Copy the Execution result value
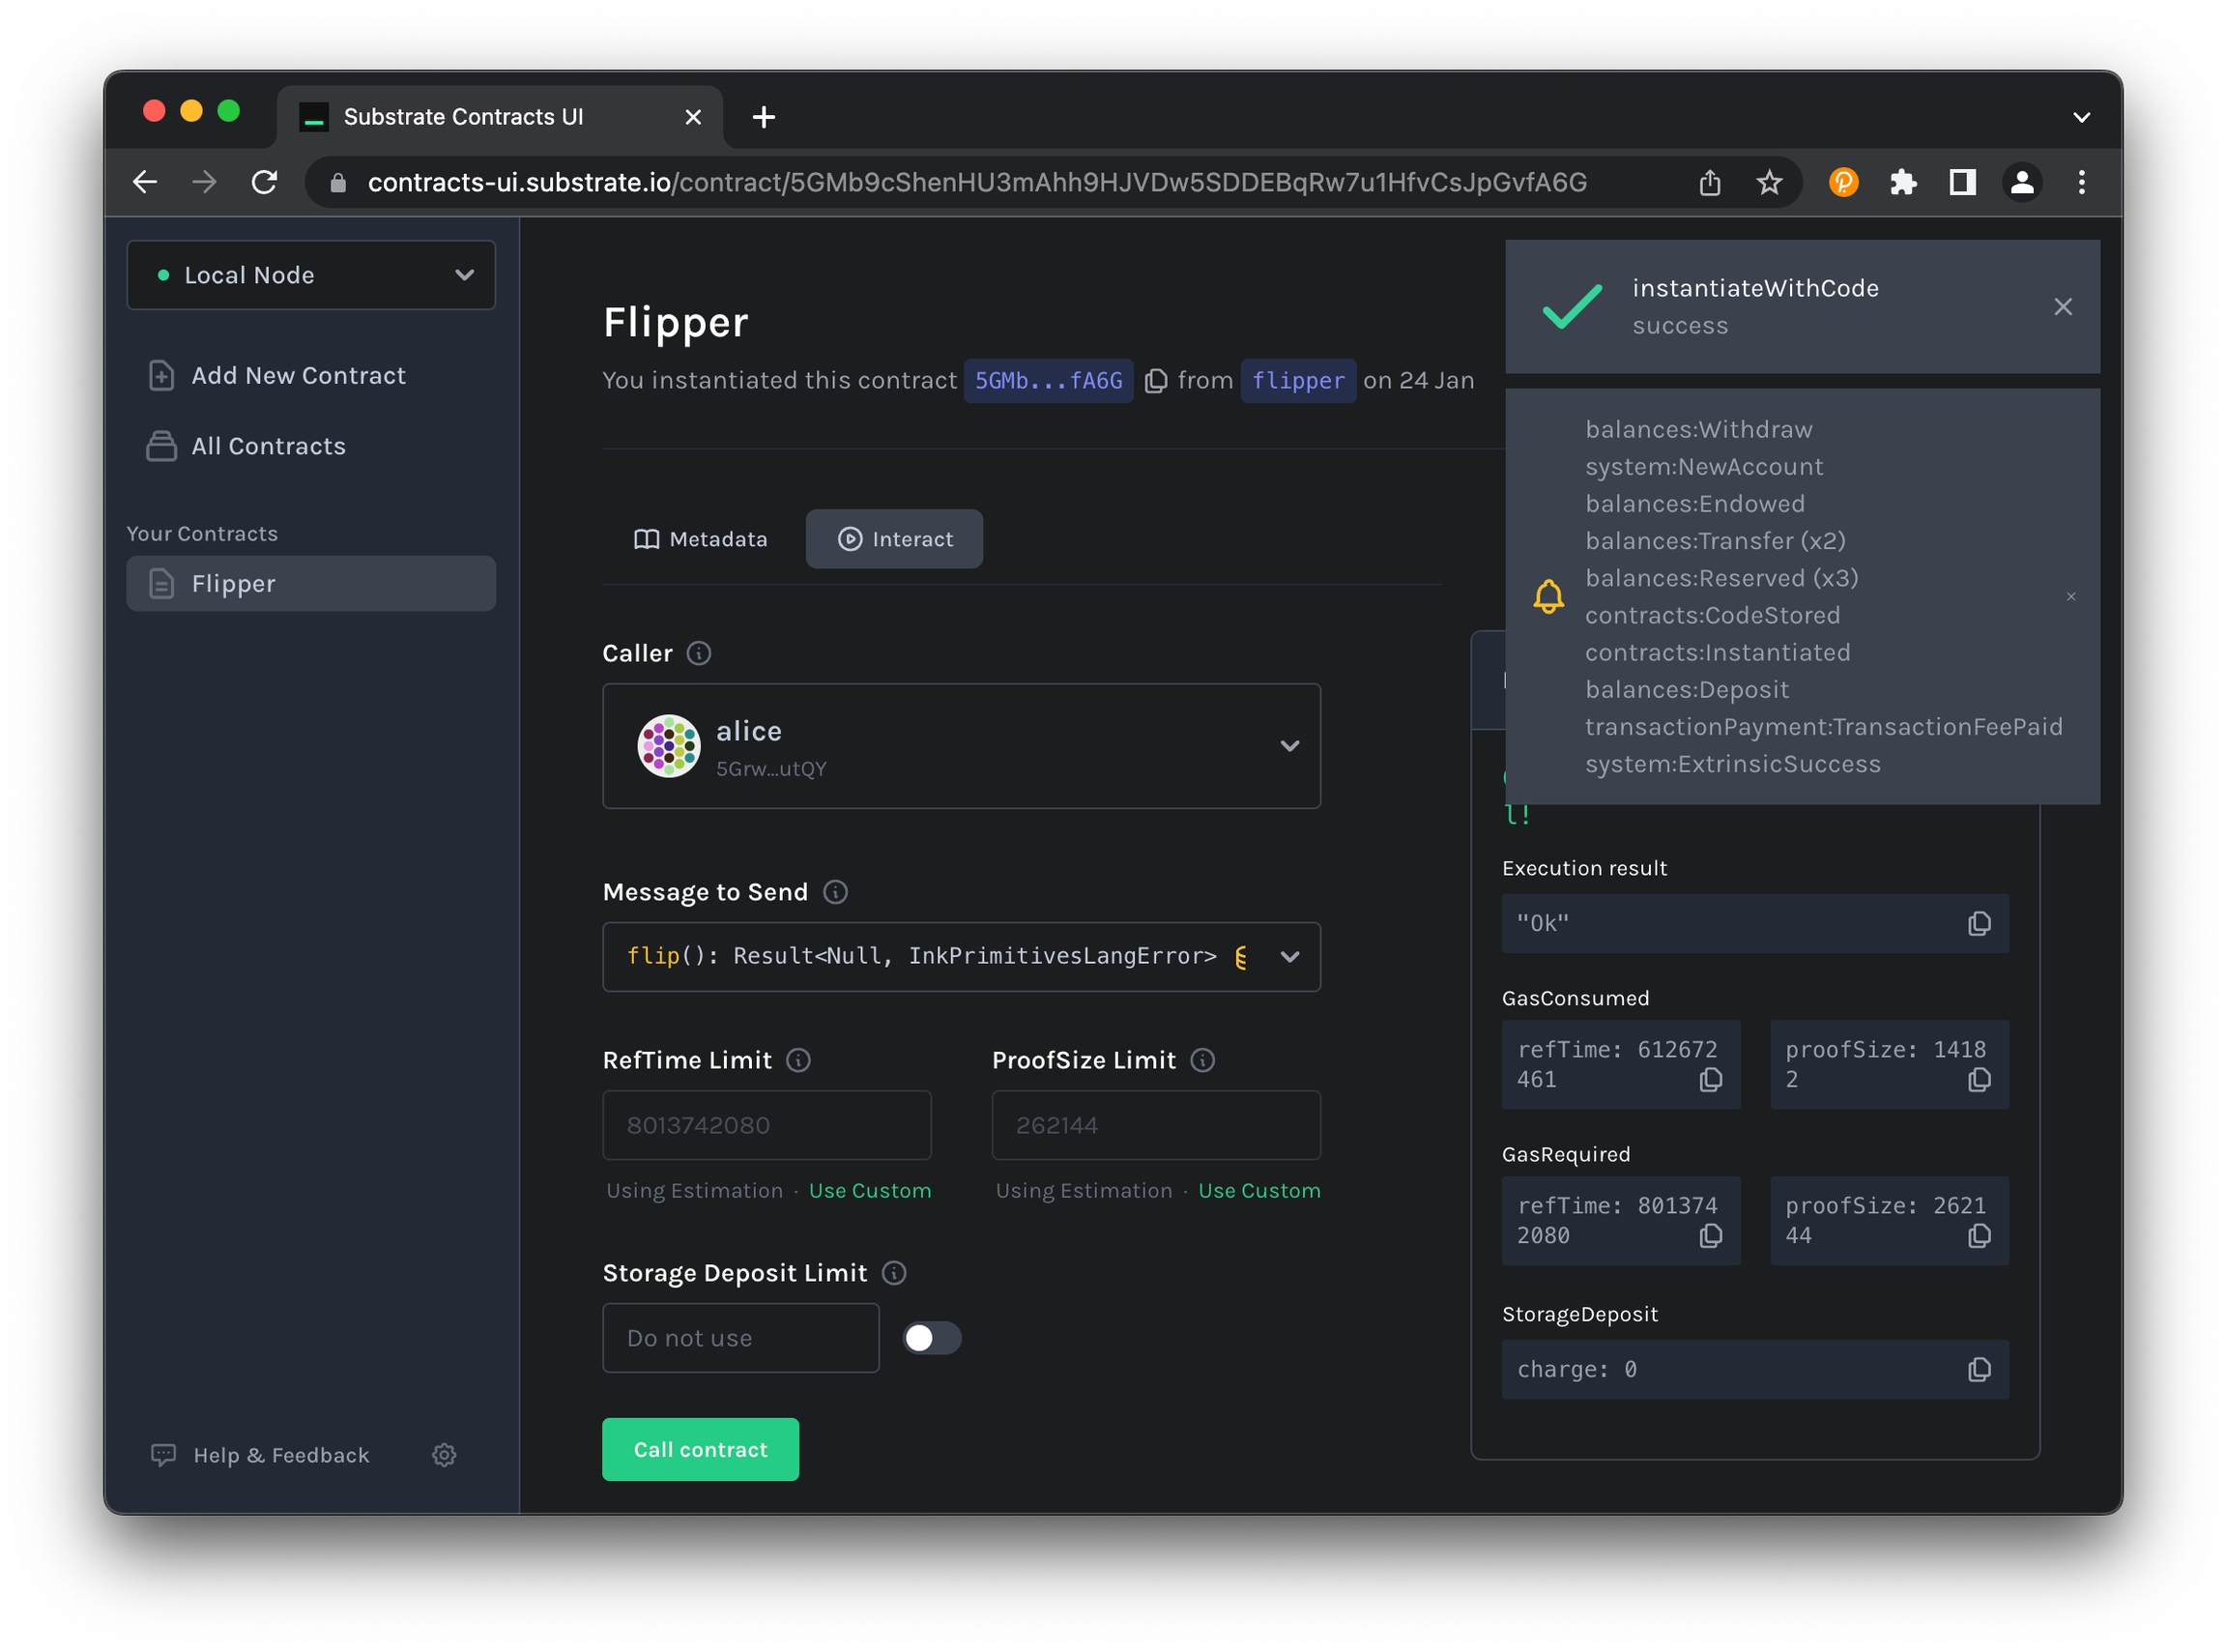 (x=1979, y=924)
